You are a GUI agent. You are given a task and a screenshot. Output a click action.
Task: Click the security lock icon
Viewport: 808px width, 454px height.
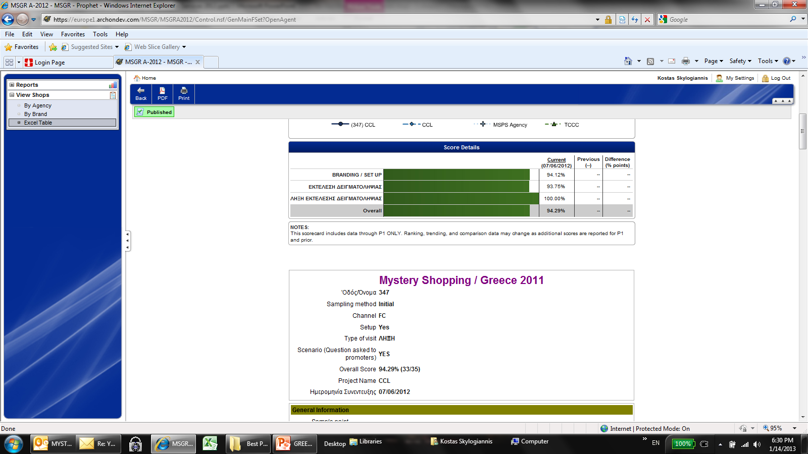coord(608,20)
